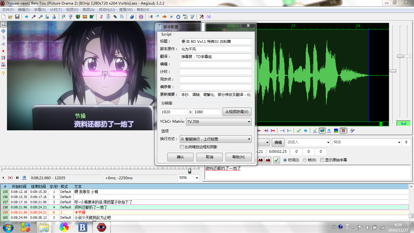Image resolution: width=414 pixels, height=233 pixels.
Task: Toggle audio auto-scroll icon
Action: 329,131
